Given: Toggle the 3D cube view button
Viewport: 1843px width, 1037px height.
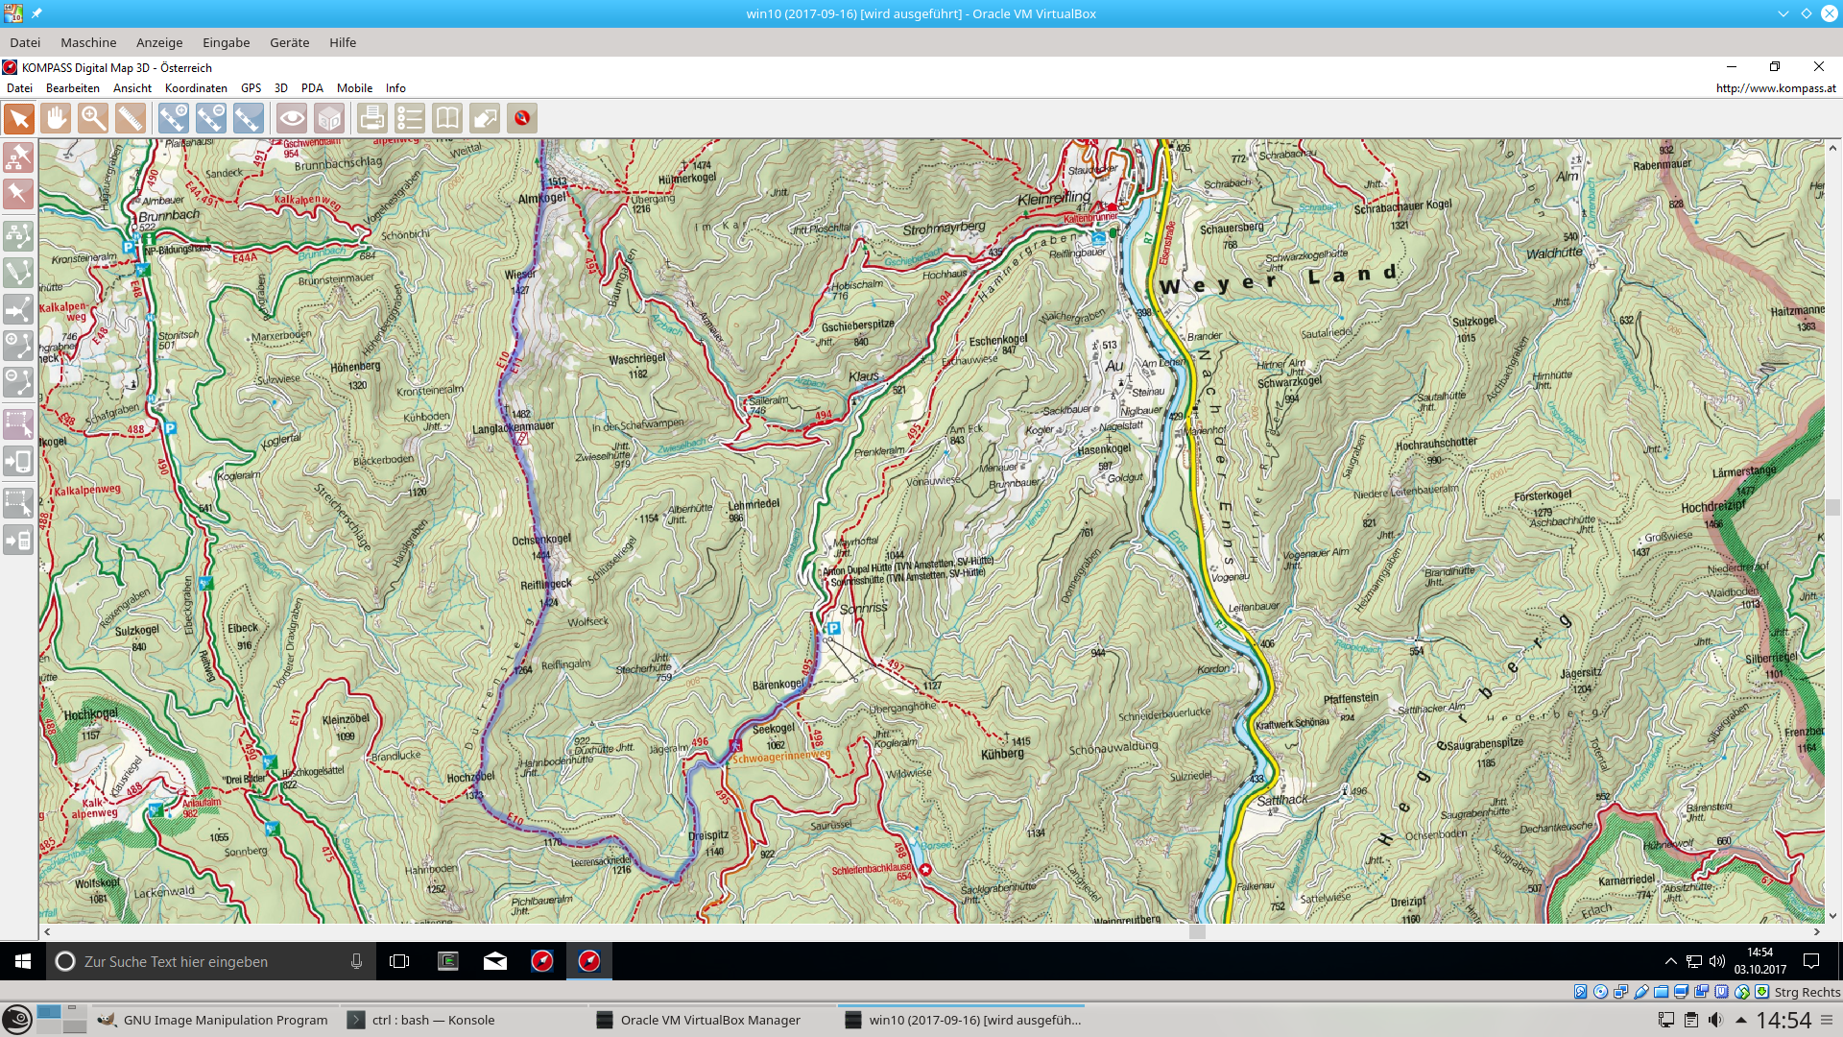Looking at the screenshot, I should (x=329, y=118).
